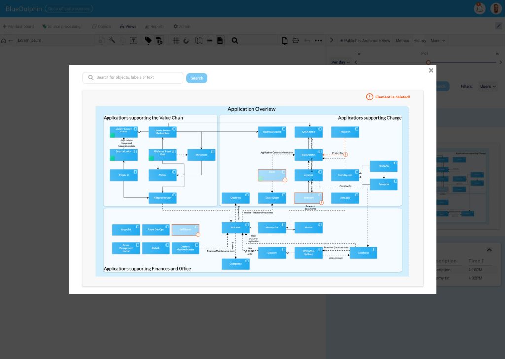Click the Salesforce application box
This screenshot has height=359, width=505.
coord(363,253)
